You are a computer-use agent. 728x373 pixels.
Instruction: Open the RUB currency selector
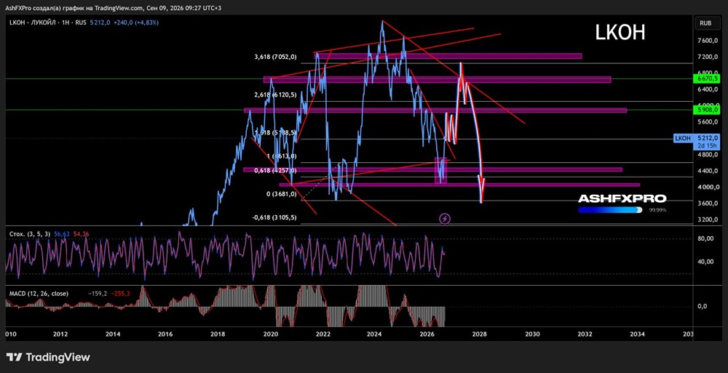706,23
